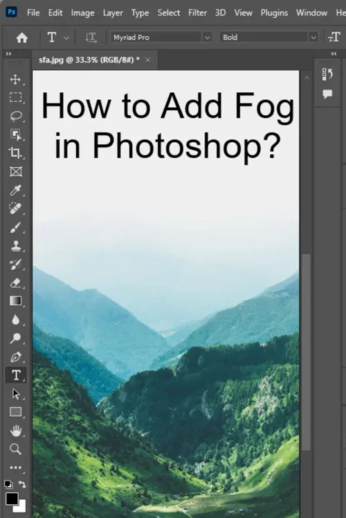Toggle text orientation button
Viewport: 346px width, 518px height.
click(x=91, y=37)
